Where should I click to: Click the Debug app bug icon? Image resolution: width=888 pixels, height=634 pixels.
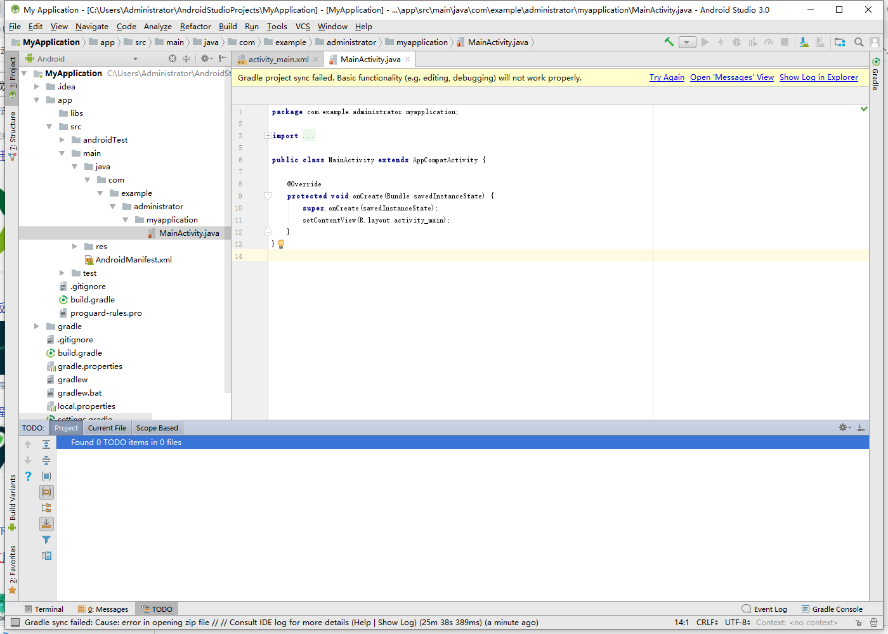coord(736,42)
